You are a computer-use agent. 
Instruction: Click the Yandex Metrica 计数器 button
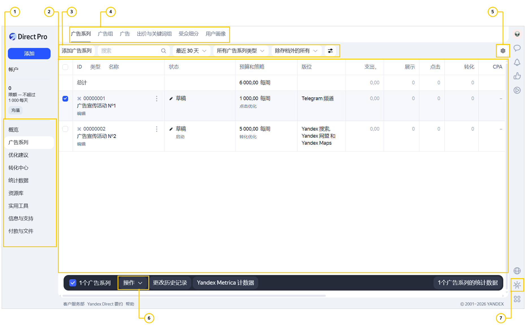(225, 283)
